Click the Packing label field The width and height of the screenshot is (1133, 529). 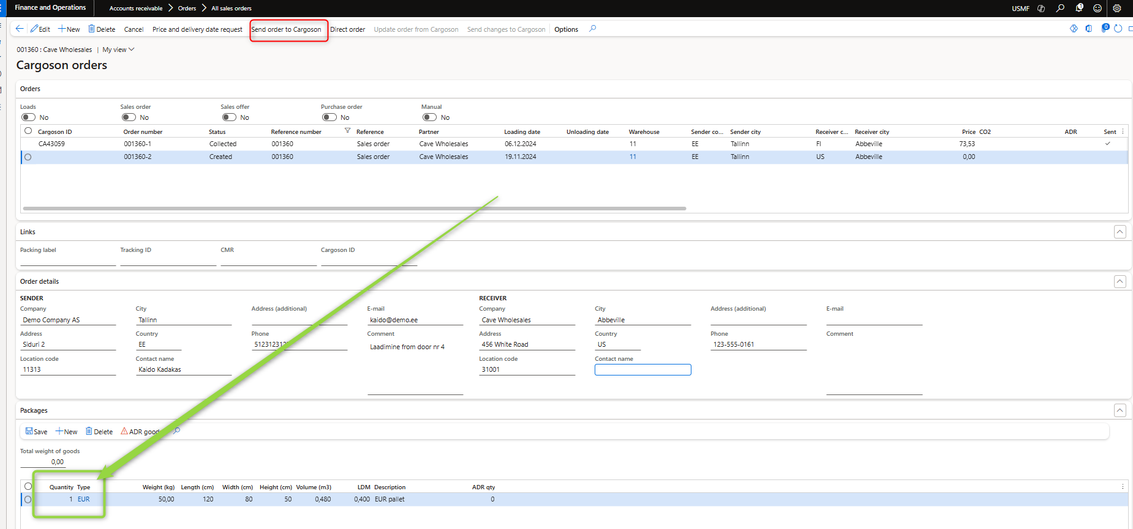pos(67,260)
